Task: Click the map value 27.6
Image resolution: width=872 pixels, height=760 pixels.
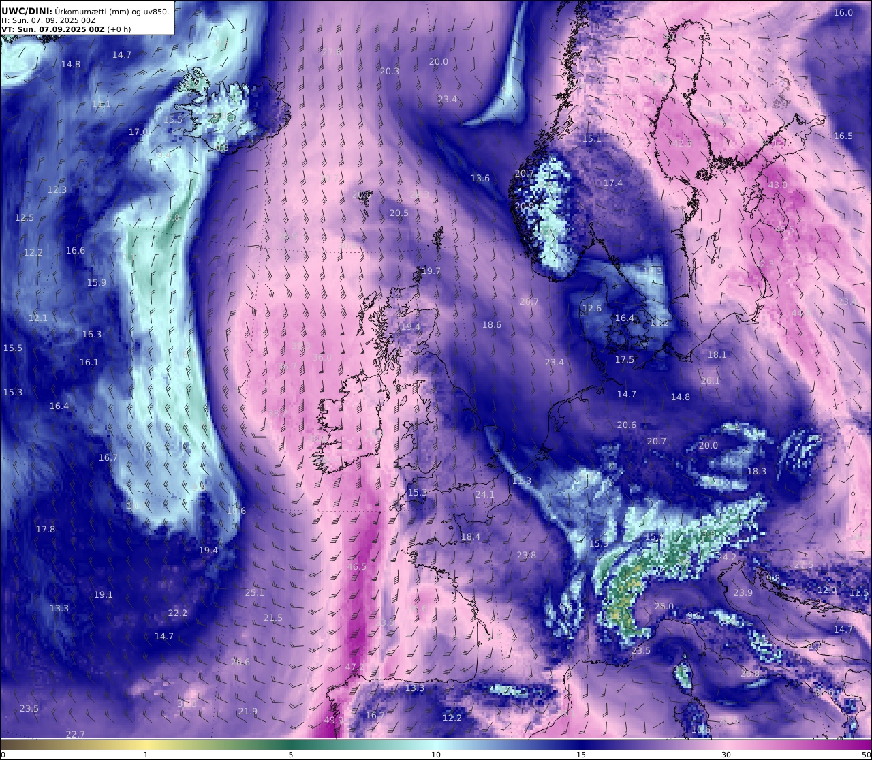Action: point(332,52)
